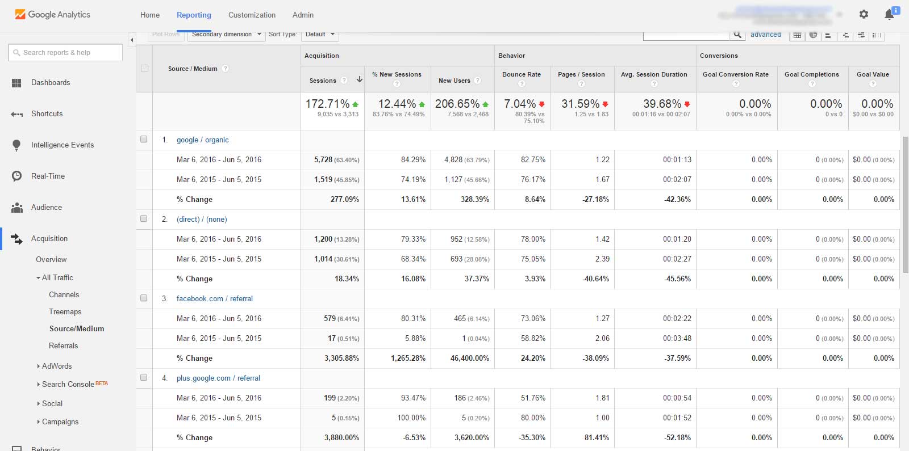This screenshot has height=451, width=909.
Task: Sort by Sessions using the down arrow
Action: pos(360,80)
